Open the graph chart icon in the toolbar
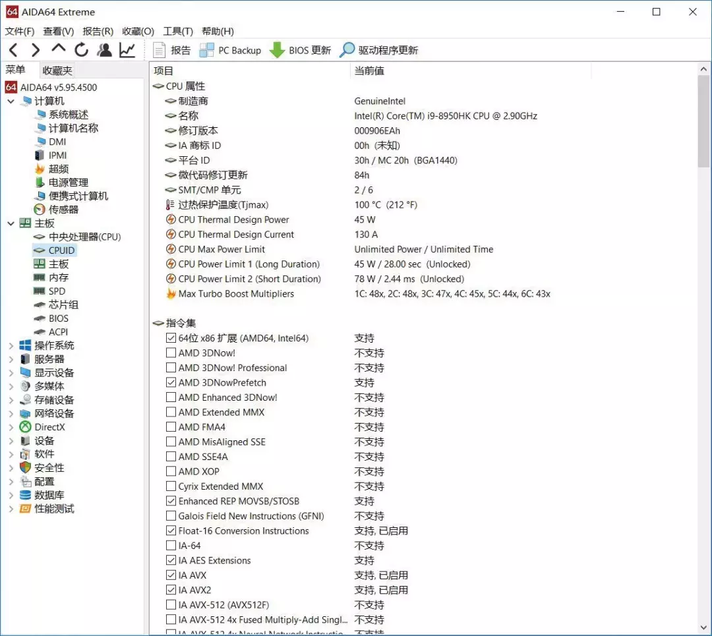 pos(127,50)
